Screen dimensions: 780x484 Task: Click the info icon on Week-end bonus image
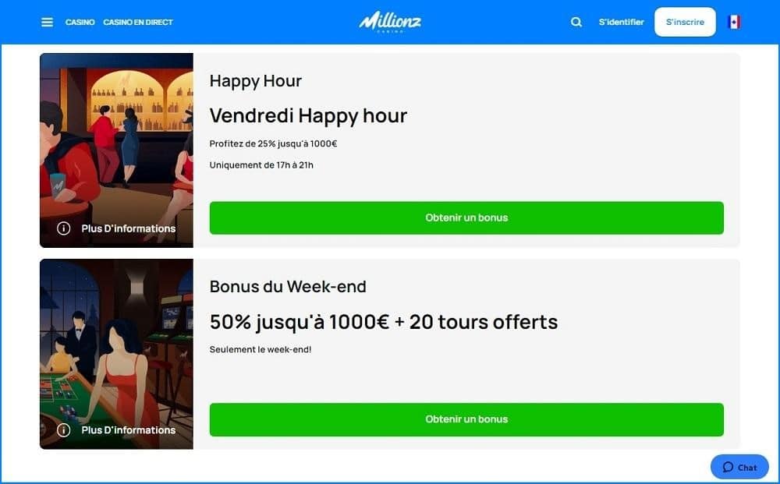(64, 430)
